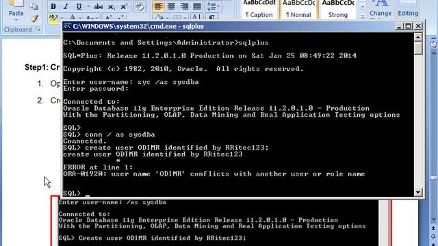Toggle Bold formatting in Word ribbon
The height and width of the screenshot is (246, 438).
click(x=53, y=6)
